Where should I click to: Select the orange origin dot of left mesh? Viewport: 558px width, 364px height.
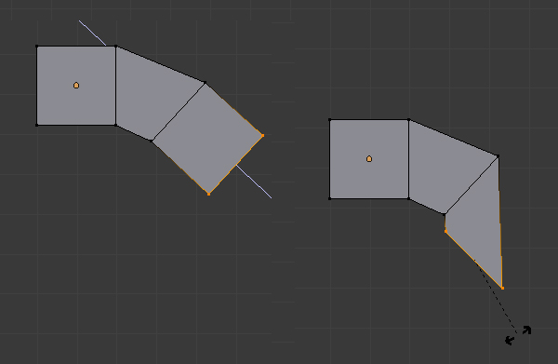pyautogui.click(x=76, y=85)
